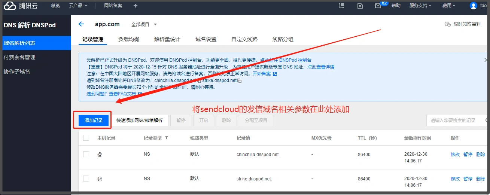Click the 主机记录 column header
The width and height of the screenshot is (490, 195).
tap(106, 138)
